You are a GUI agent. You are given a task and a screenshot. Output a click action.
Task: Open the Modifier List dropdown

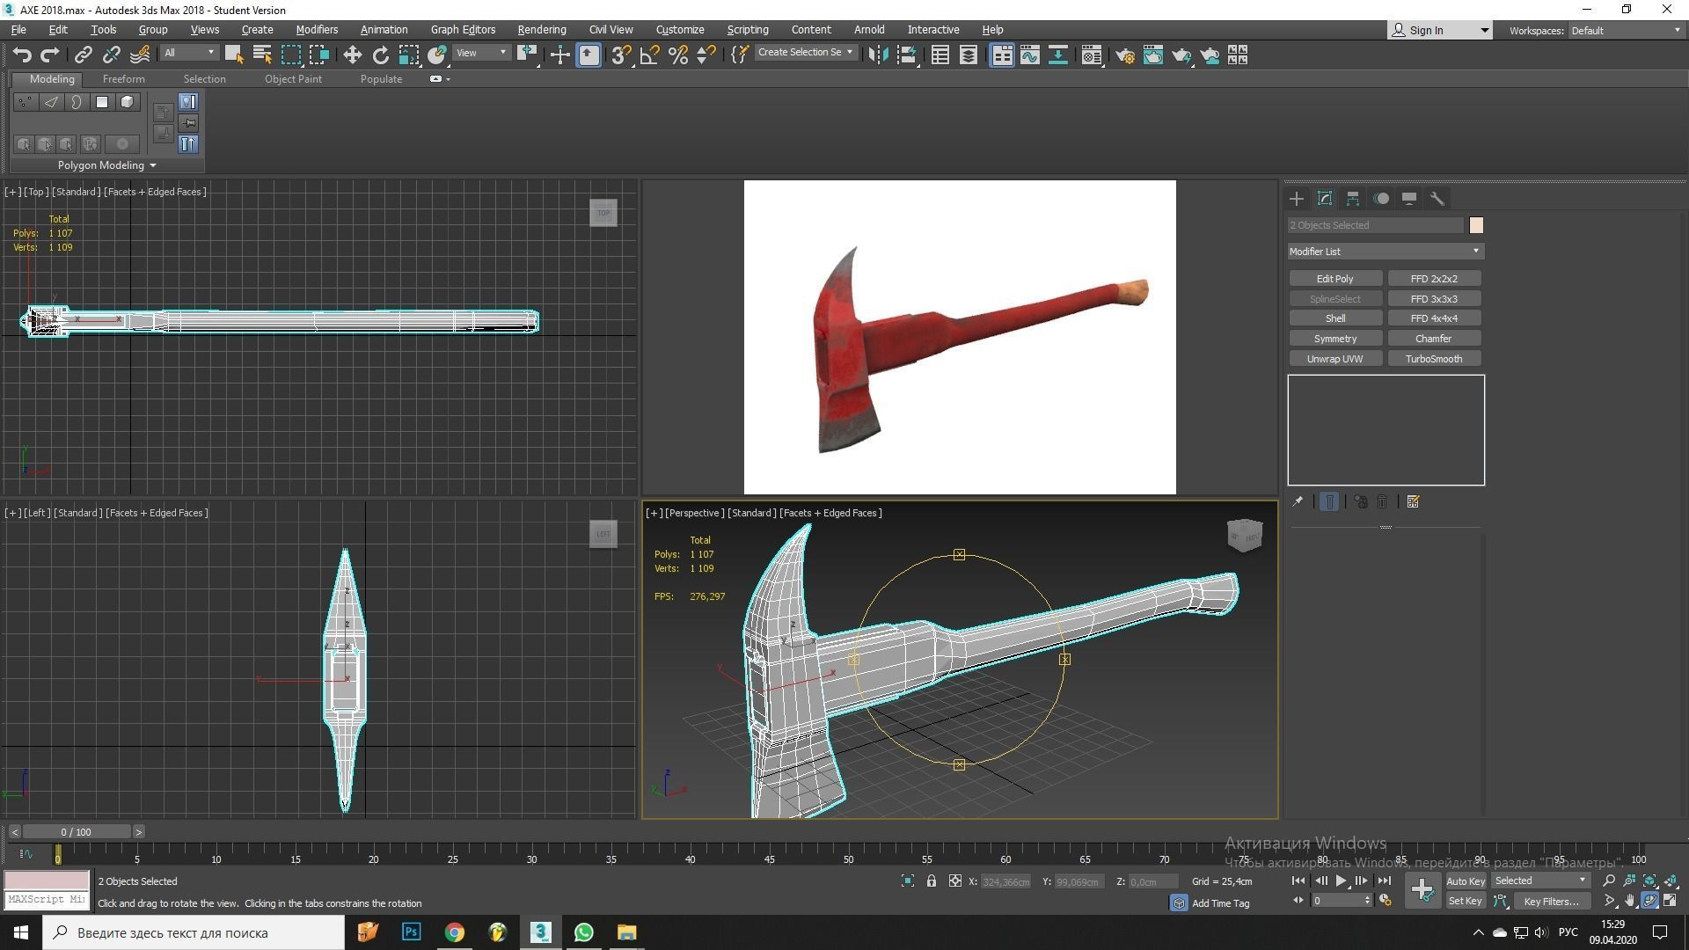point(1386,252)
